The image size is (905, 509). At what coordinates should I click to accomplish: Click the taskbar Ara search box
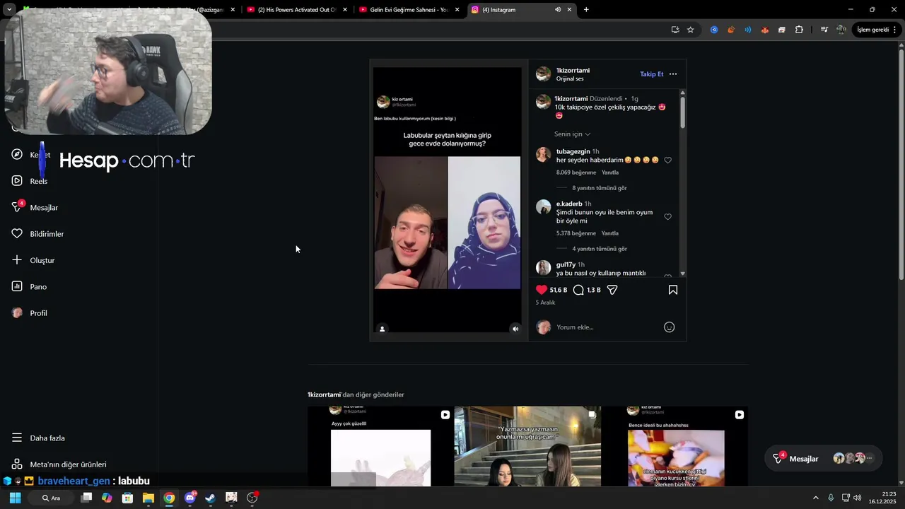pos(51,498)
